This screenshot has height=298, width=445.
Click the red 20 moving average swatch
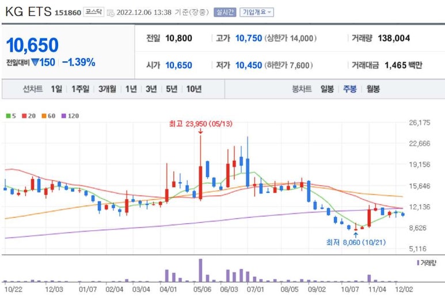pos(24,116)
